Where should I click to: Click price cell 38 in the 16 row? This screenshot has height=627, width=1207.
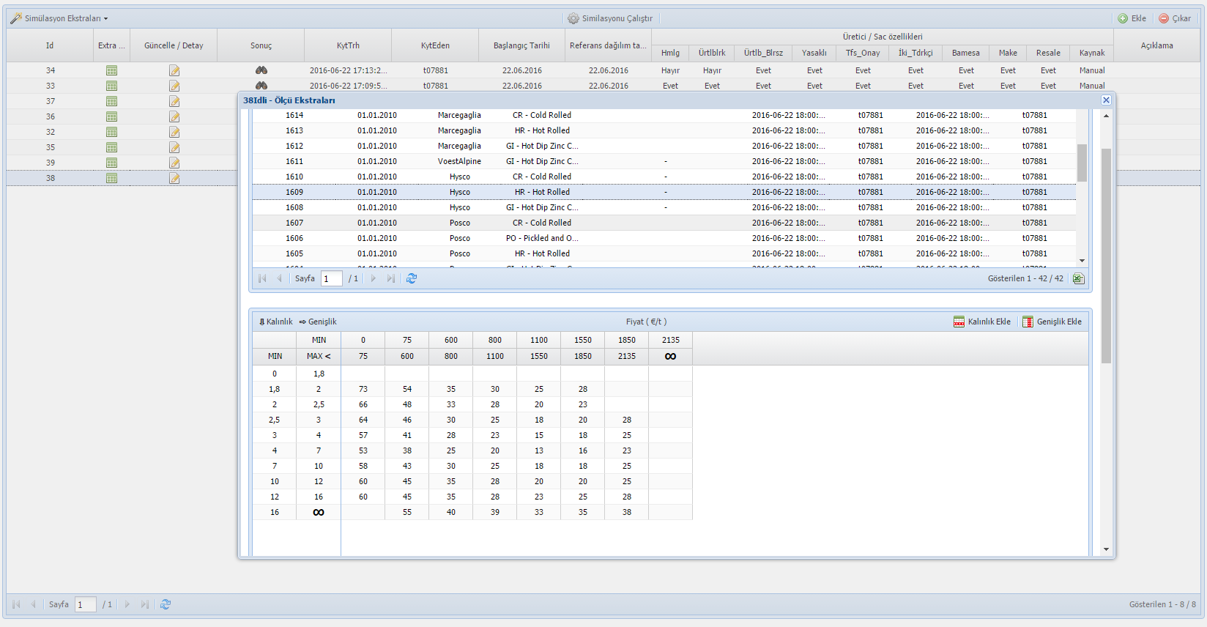[627, 512]
